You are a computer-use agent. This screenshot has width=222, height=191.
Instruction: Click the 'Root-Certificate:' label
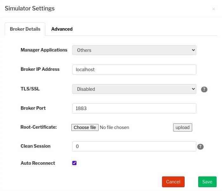point(39,127)
